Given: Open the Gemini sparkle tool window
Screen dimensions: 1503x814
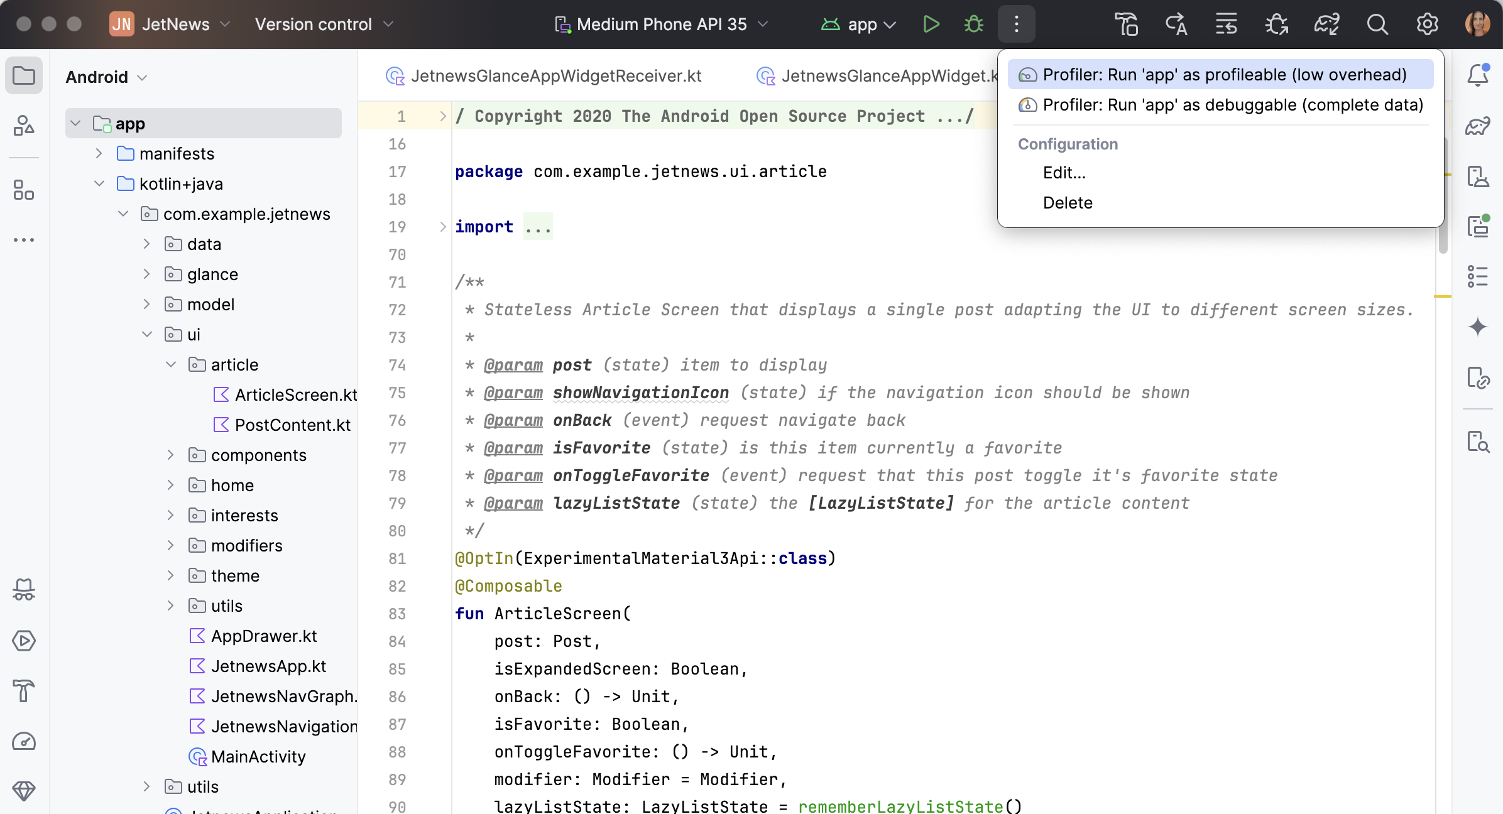Looking at the screenshot, I should tap(1477, 327).
